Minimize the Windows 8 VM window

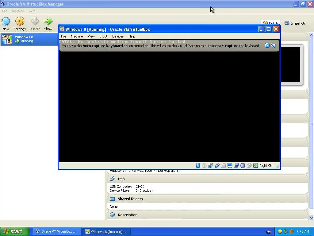pos(261,29)
